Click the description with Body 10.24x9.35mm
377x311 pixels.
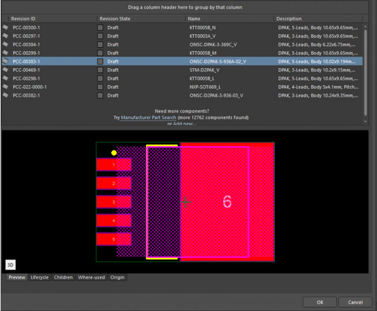point(318,95)
